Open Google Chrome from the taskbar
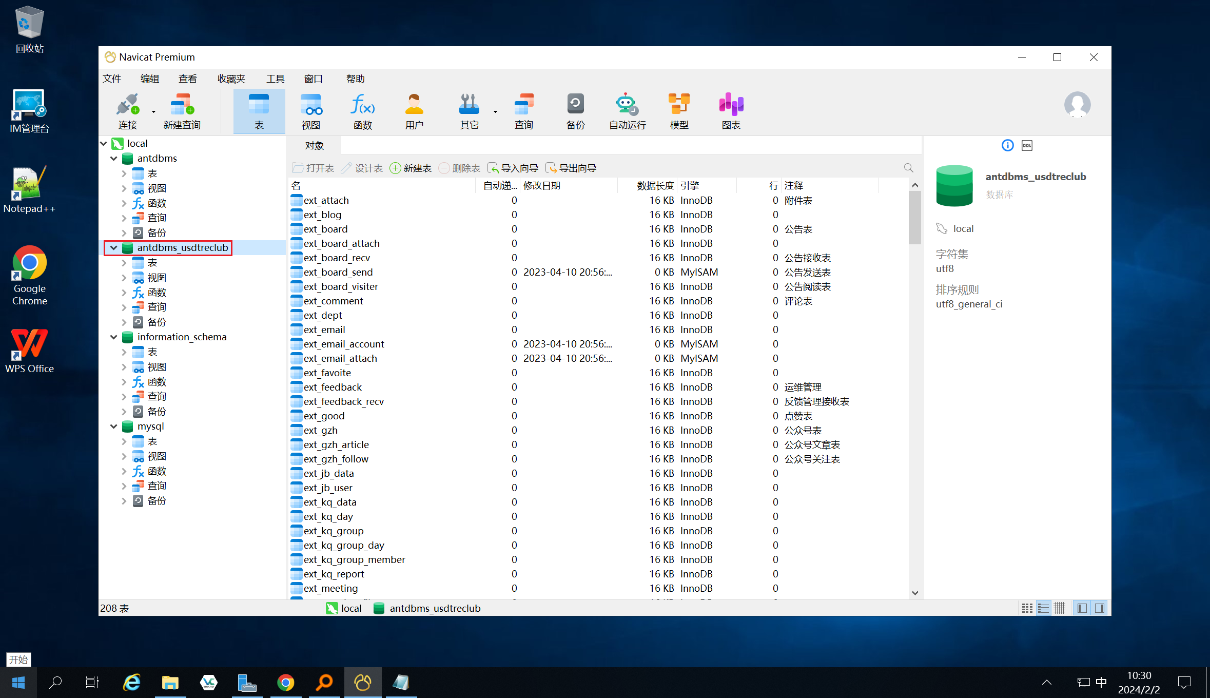This screenshot has width=1210, height=698. [x=286, y=683]
